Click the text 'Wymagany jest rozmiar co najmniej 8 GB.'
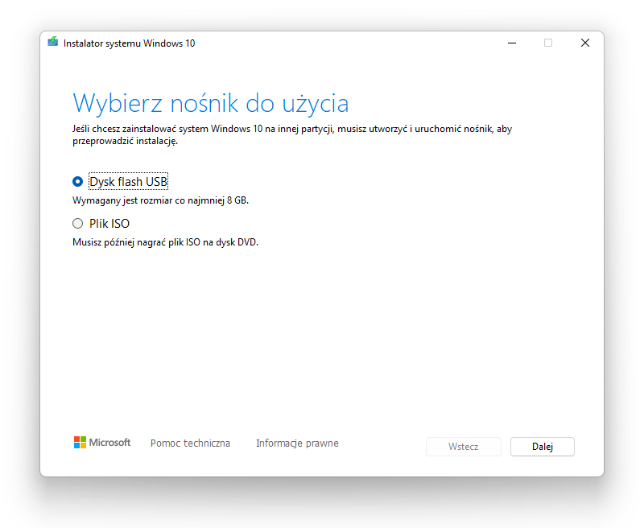Image resolution: width=640 pixels, height=528 pixels. 160,200
